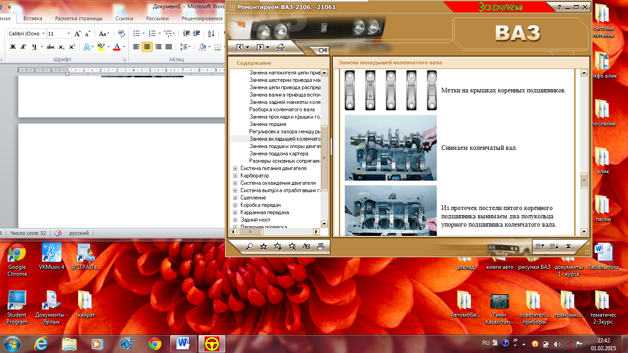
Task: Open numbered list style dropdown
Action: pos(159,34)
